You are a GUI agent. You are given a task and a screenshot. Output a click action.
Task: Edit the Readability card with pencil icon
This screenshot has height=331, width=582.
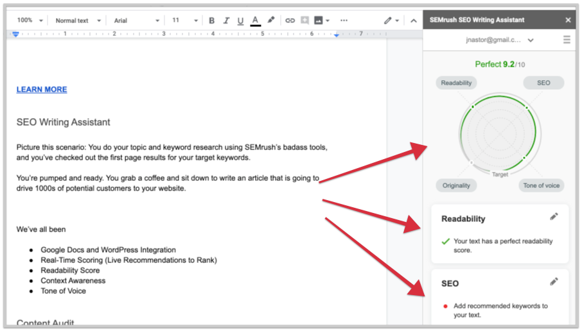[554, 217]
